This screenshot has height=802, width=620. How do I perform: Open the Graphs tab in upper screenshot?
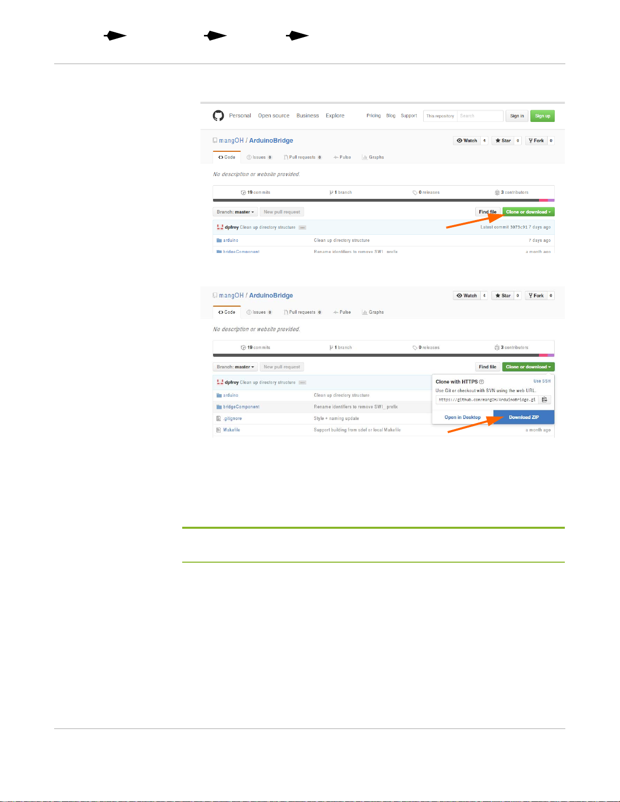click(373, 157)
